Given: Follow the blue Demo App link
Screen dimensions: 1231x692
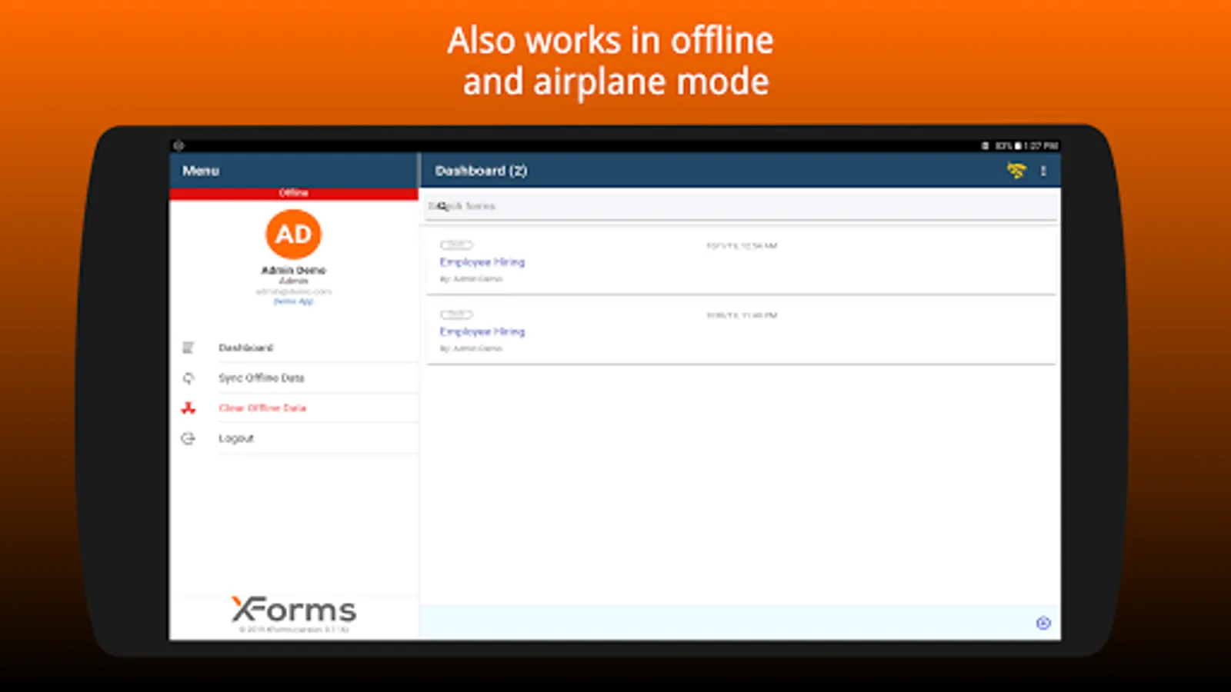Looking at the screenshot, I should pyautogui.click(x=293, y=301).
